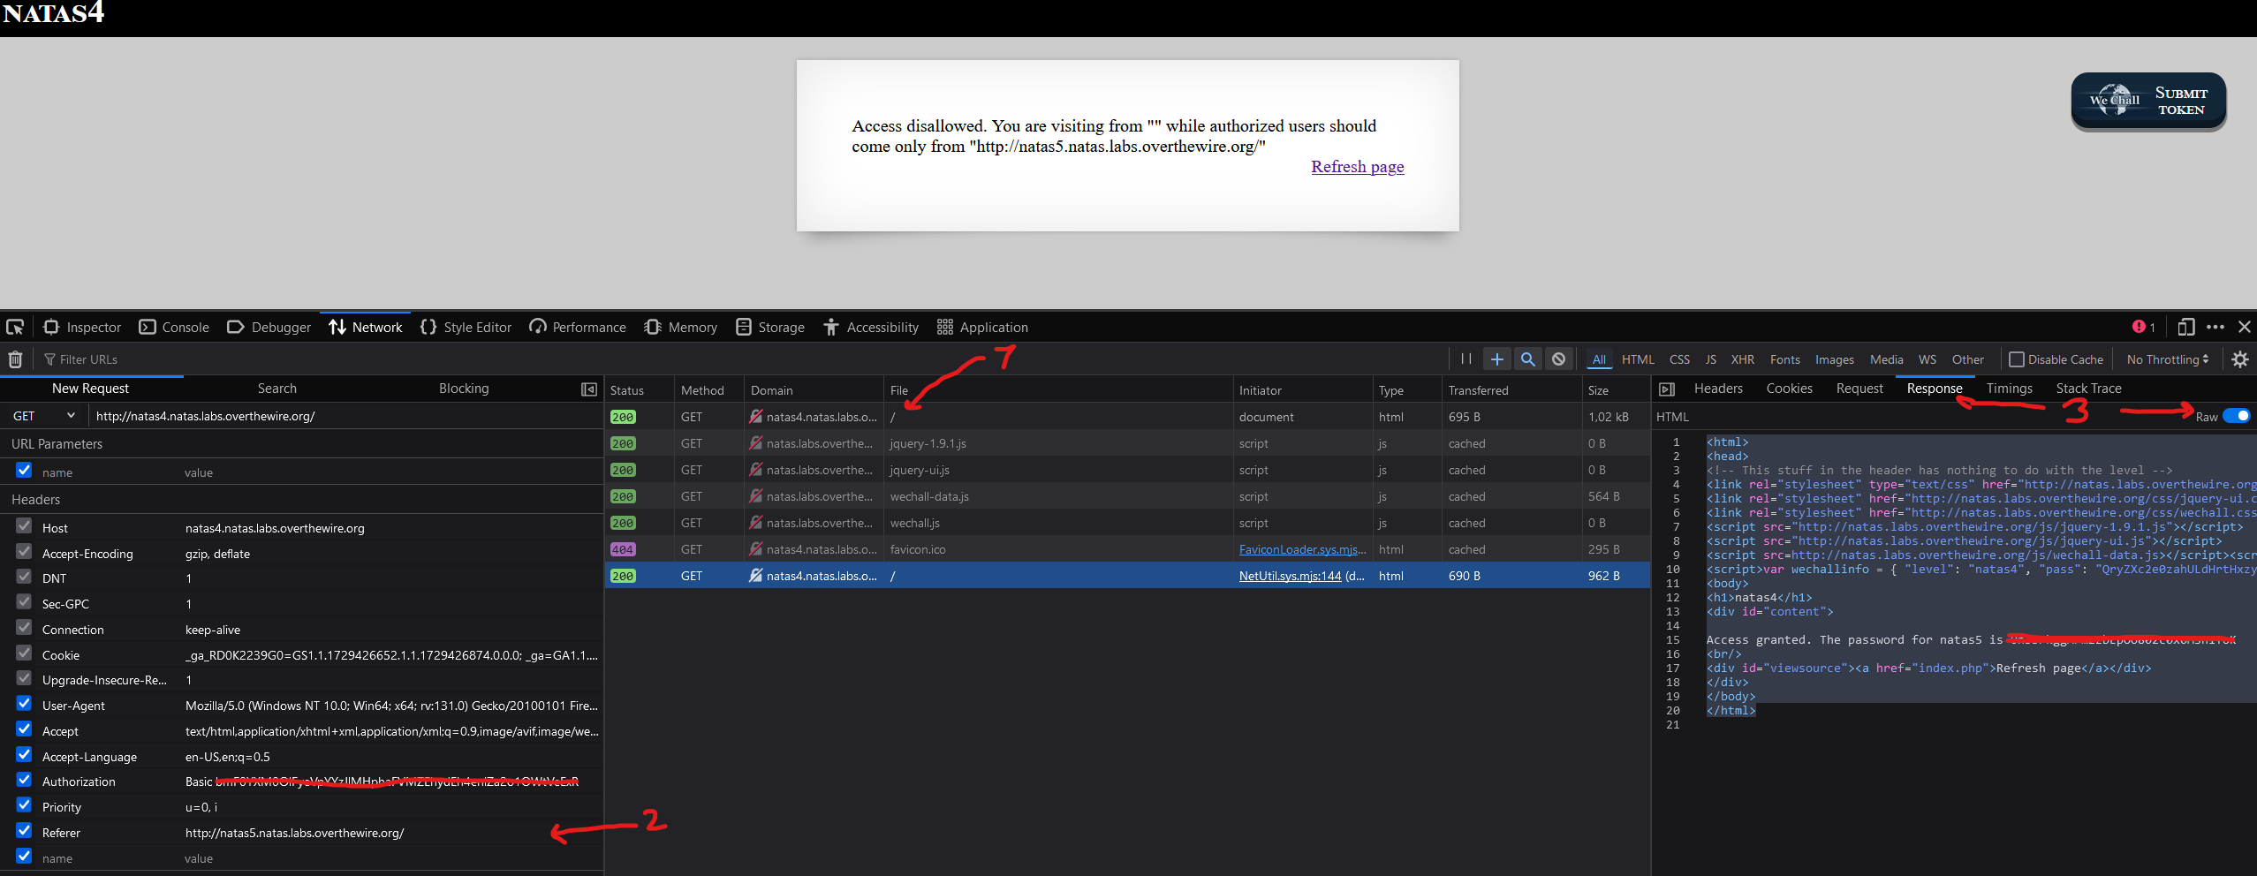Click WeChall Submit Token badge
Image resolution: width=2257 pixels, height=876 pixels.
(2148, 102)
